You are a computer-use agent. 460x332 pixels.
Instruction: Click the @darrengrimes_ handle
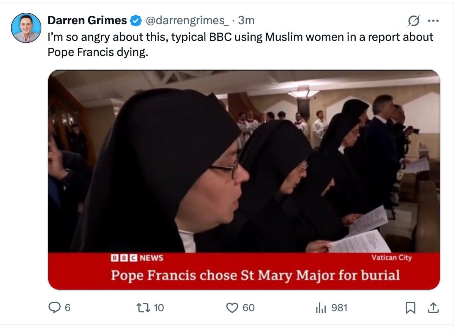tap(186, 21)
